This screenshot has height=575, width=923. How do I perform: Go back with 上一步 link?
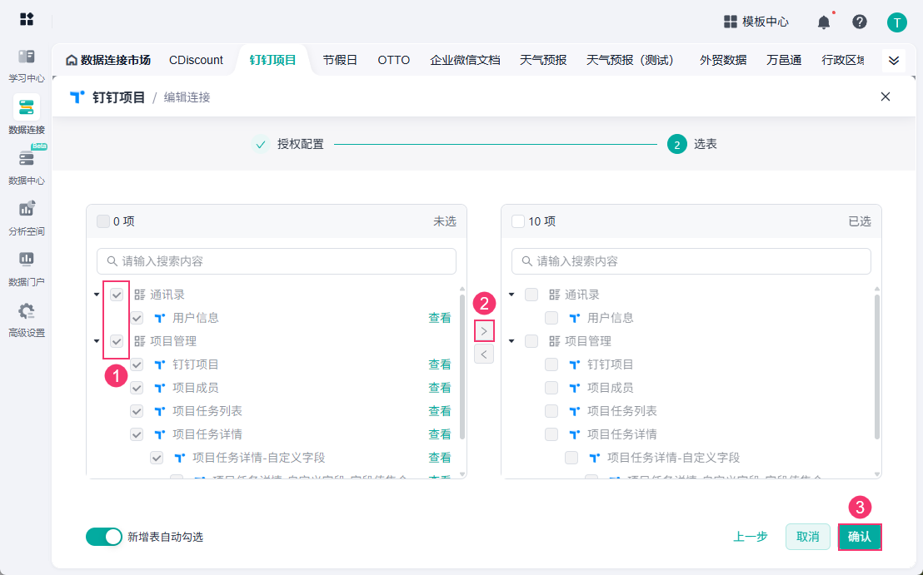tap(751, 537)
